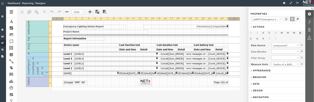Open the Report Explorer hierarchy tab
Viewport: 314px width, 102px height.
pos(309,38)
